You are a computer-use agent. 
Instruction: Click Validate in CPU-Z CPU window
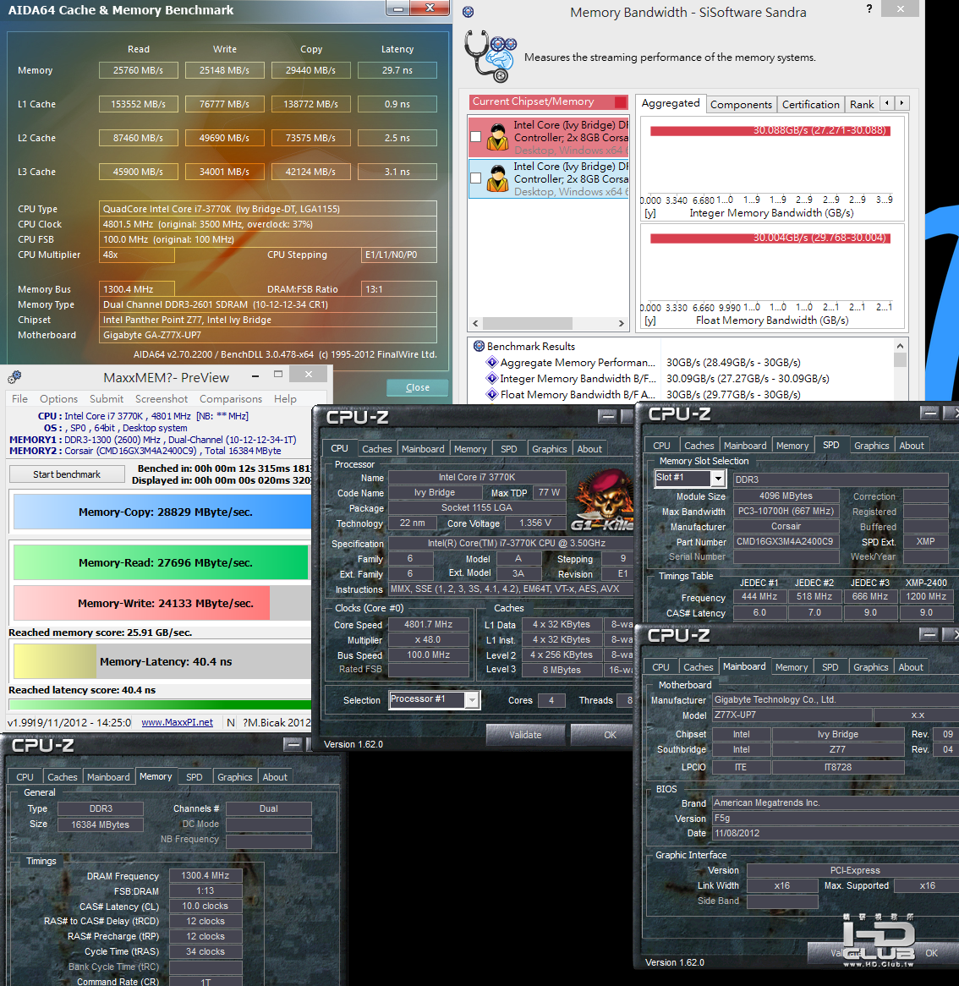click(525, 735)
